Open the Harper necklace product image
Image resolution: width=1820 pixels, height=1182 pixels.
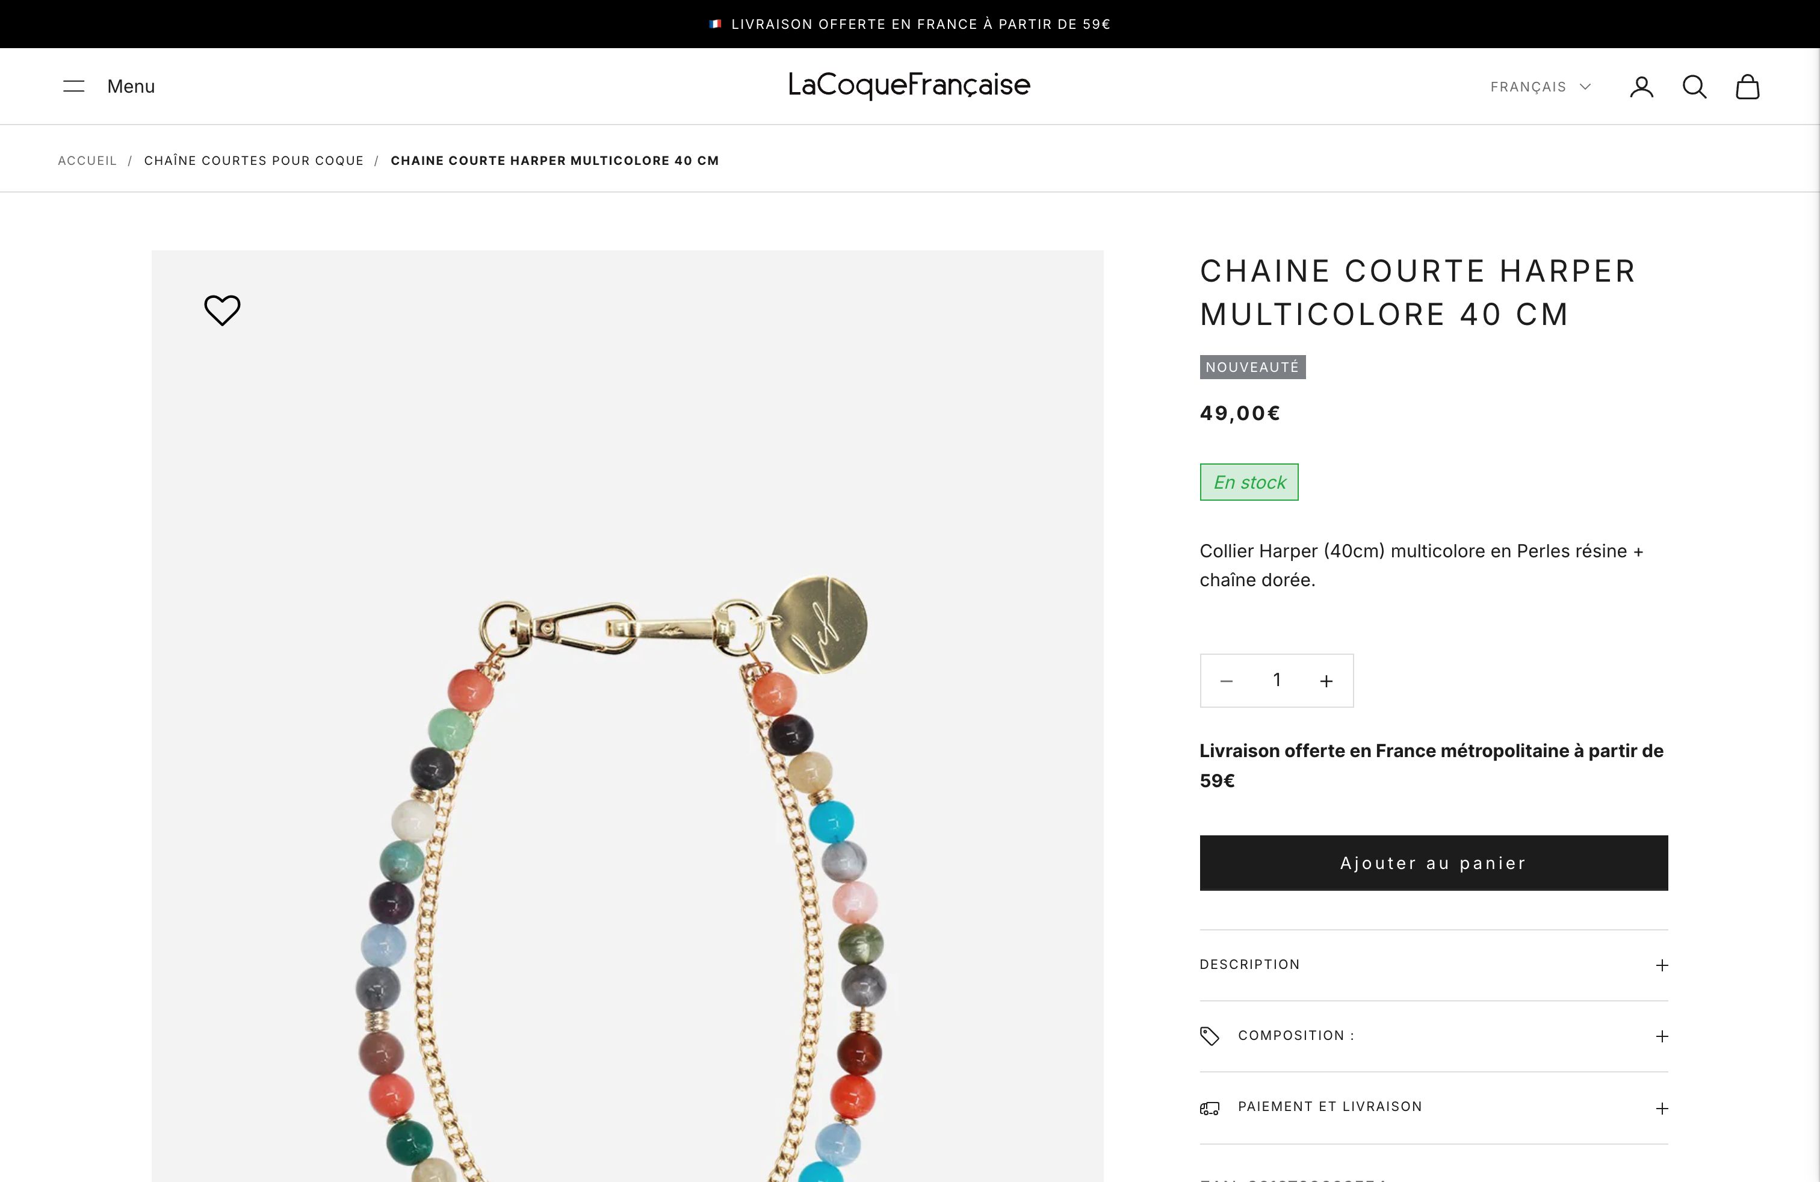click(x=627, y=716)
